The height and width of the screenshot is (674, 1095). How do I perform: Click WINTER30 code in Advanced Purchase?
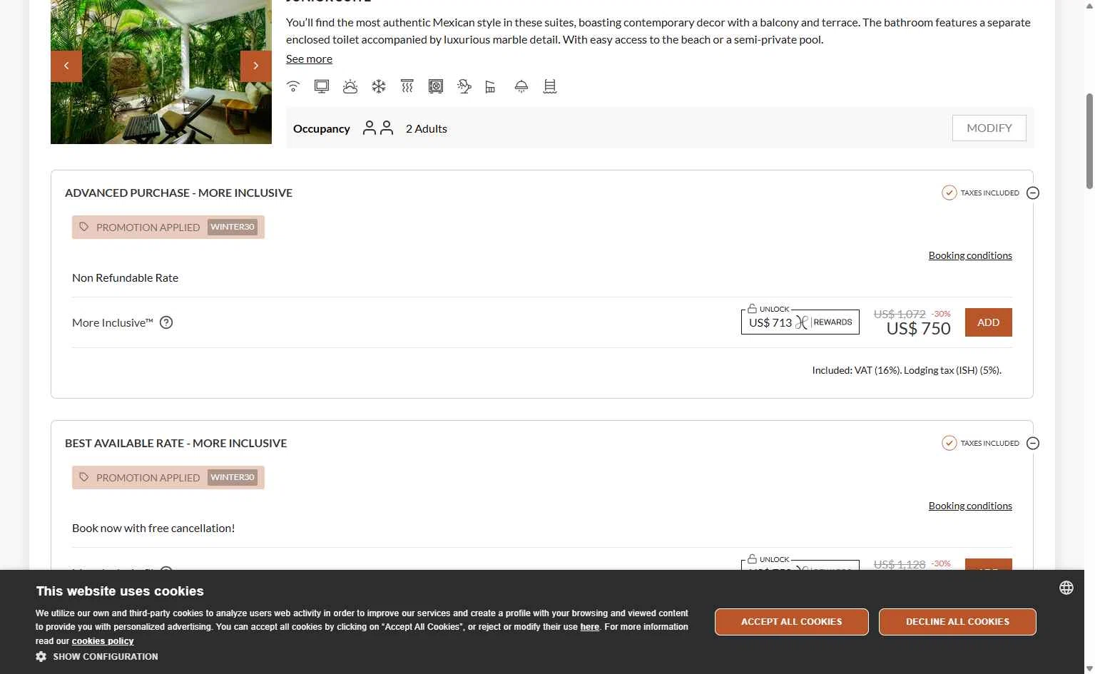click(233, 227)
